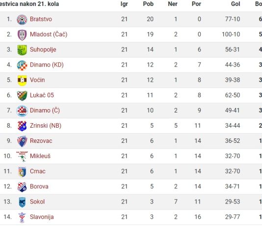Click the Voćin yellow crest icon
The image size is (262, 226).
click(x=22, y=80)
